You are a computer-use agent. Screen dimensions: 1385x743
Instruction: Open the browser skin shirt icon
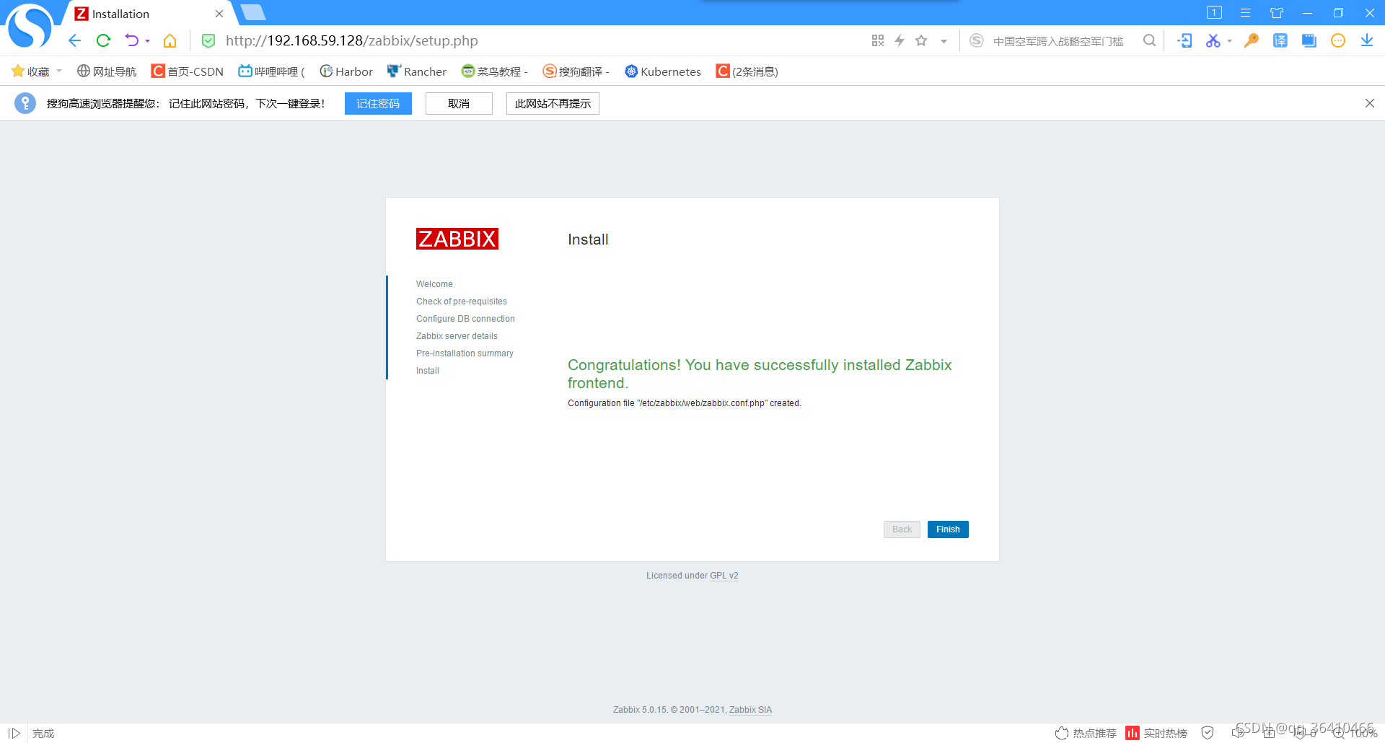1277,12
